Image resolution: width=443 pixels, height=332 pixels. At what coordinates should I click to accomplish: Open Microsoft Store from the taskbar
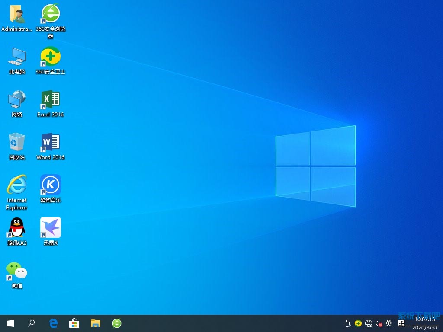point(74,323)
